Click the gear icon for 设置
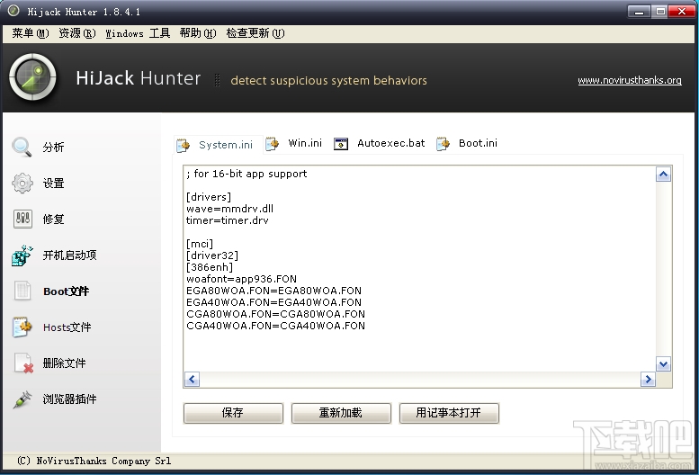699x475 pixels. tap(22, 184)
